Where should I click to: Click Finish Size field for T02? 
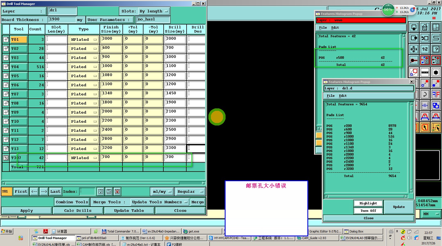click(111, 49)
